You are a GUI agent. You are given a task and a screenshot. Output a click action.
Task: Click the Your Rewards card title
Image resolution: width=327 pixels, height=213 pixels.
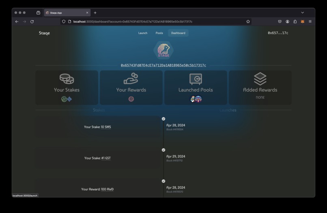[131, 90]
